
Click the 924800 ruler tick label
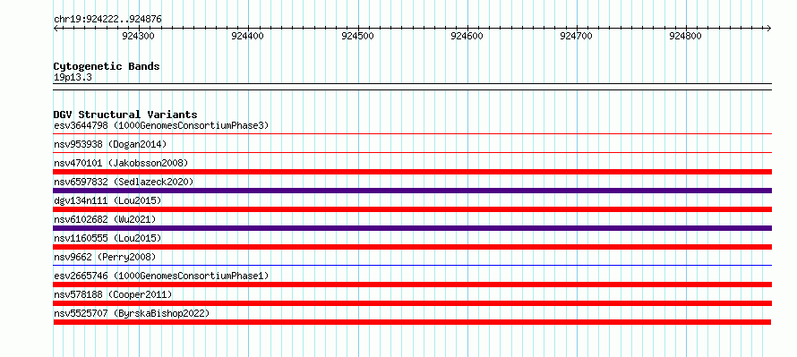[685, 36]
